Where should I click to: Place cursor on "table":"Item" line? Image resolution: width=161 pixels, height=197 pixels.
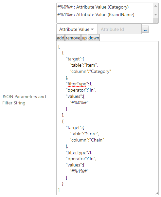tap(84, 65)
